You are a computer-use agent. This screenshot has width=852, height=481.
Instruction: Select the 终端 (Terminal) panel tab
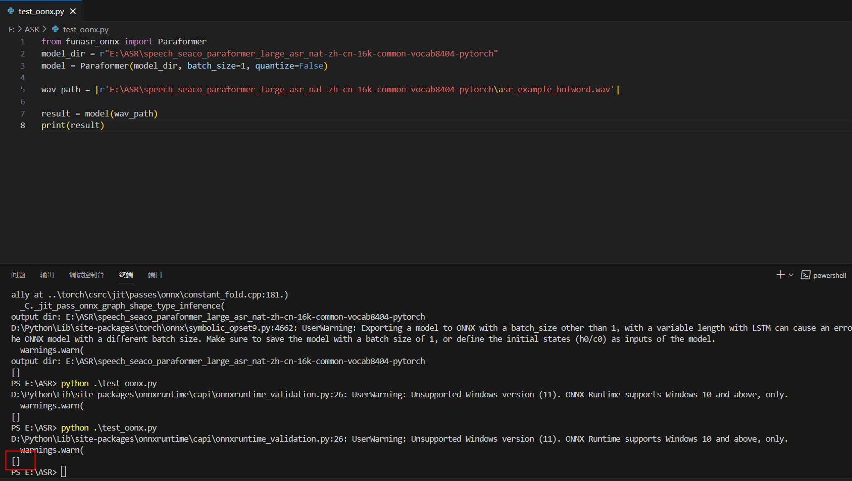point(126,275)
